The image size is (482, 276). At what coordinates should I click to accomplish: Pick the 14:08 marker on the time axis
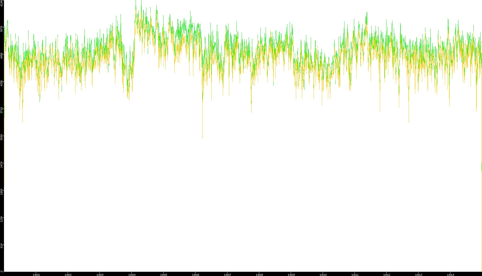[259, 274]
